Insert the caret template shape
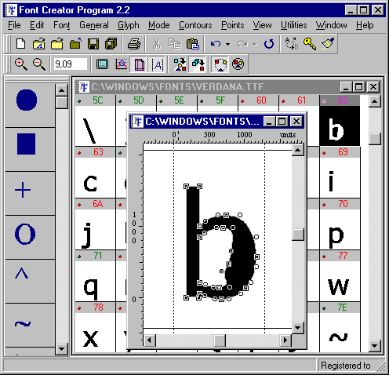The width and height of the screenshot is (389, 375). pyautogui.click(x=22, y=274)
